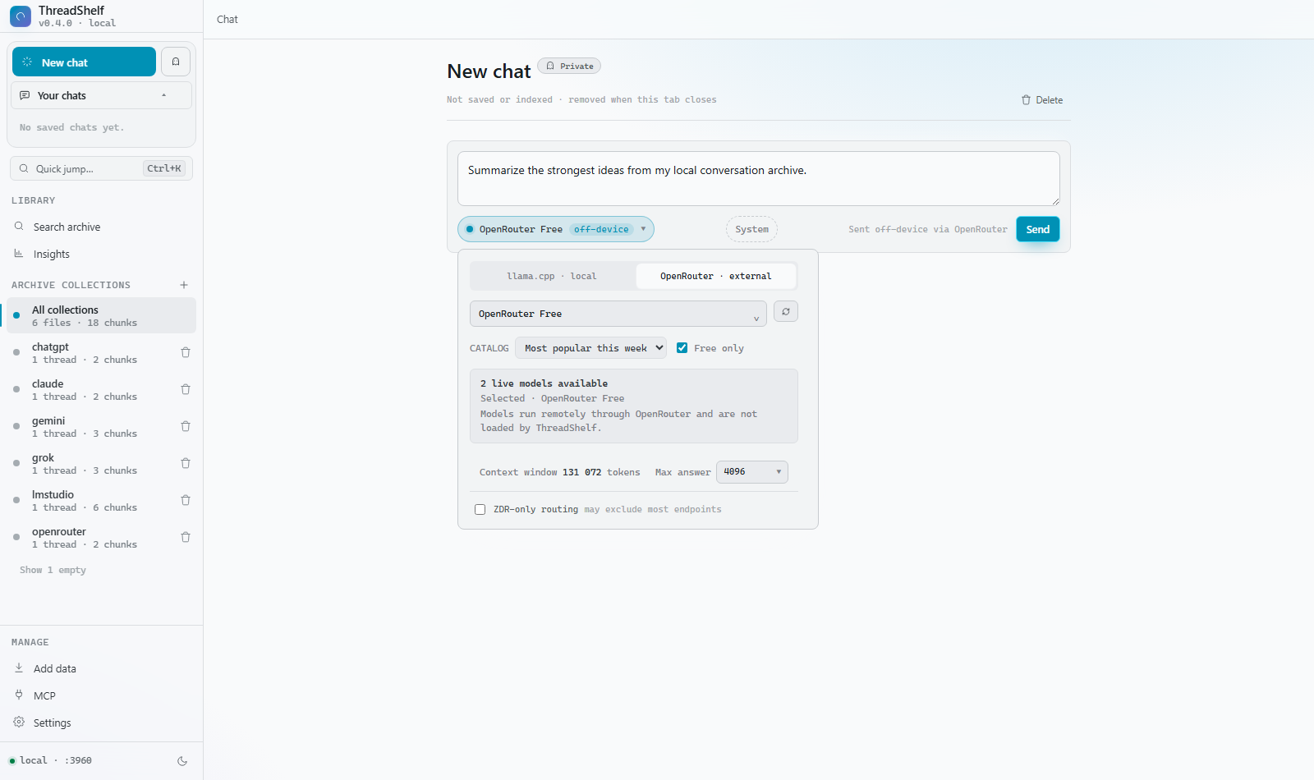The width and height of the screenshot is (1314, 780).
Task: Click the Insights chart icon
Action: (x=19, y=254)
